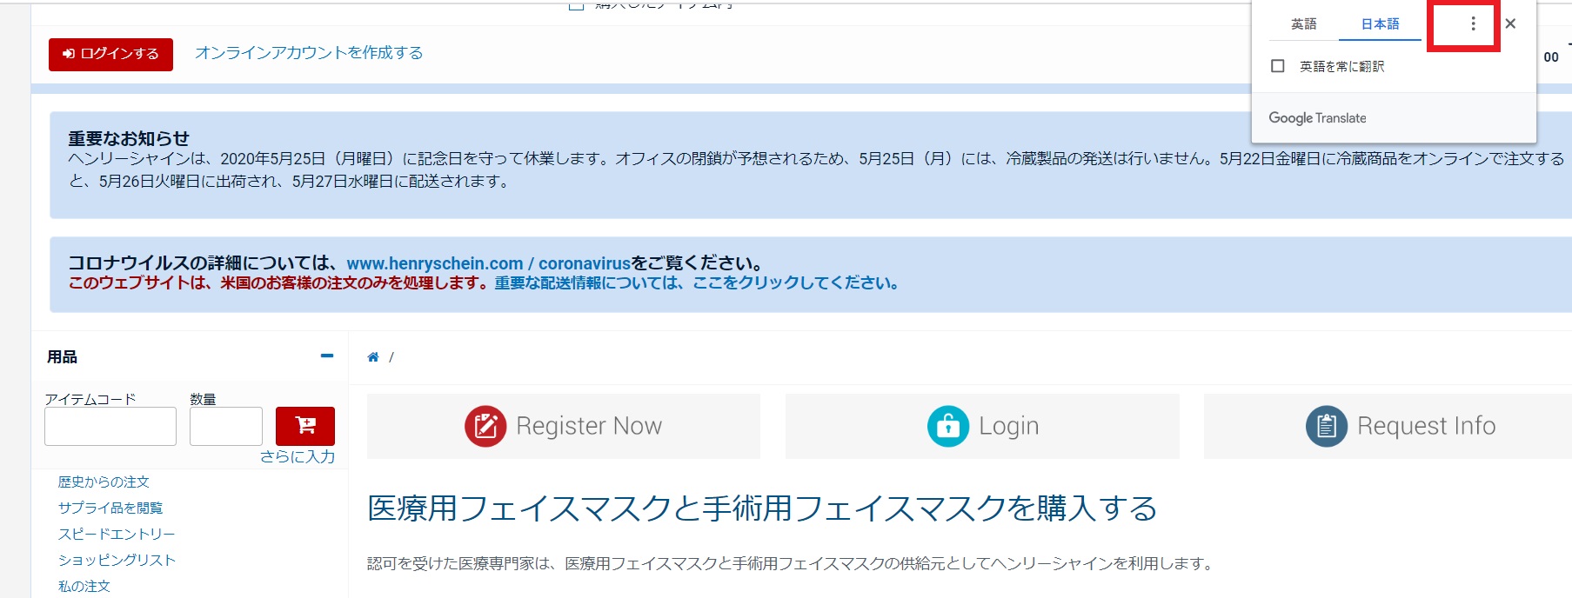Enable the 英語を常に翻訳 checkbox
The image size is (1572, 598).
tap(1278, 66)
